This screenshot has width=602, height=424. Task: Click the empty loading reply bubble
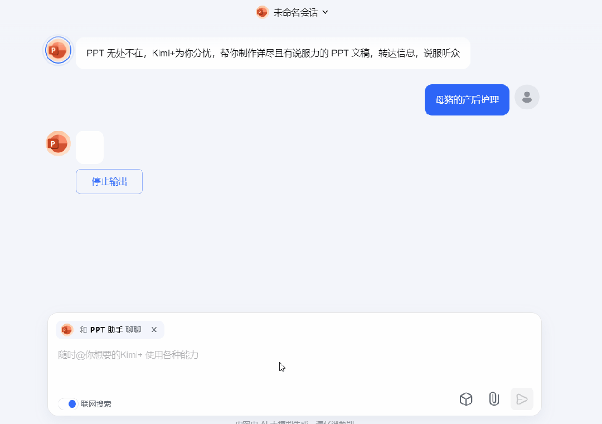90,147
